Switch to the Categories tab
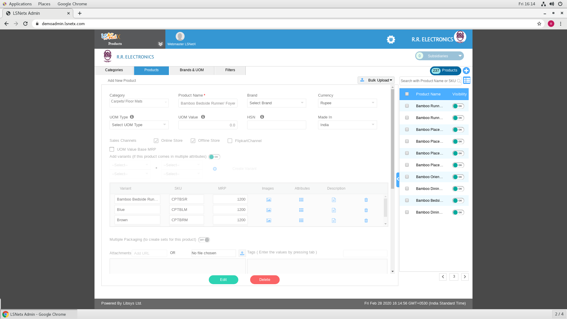 [x=114, y=70]
